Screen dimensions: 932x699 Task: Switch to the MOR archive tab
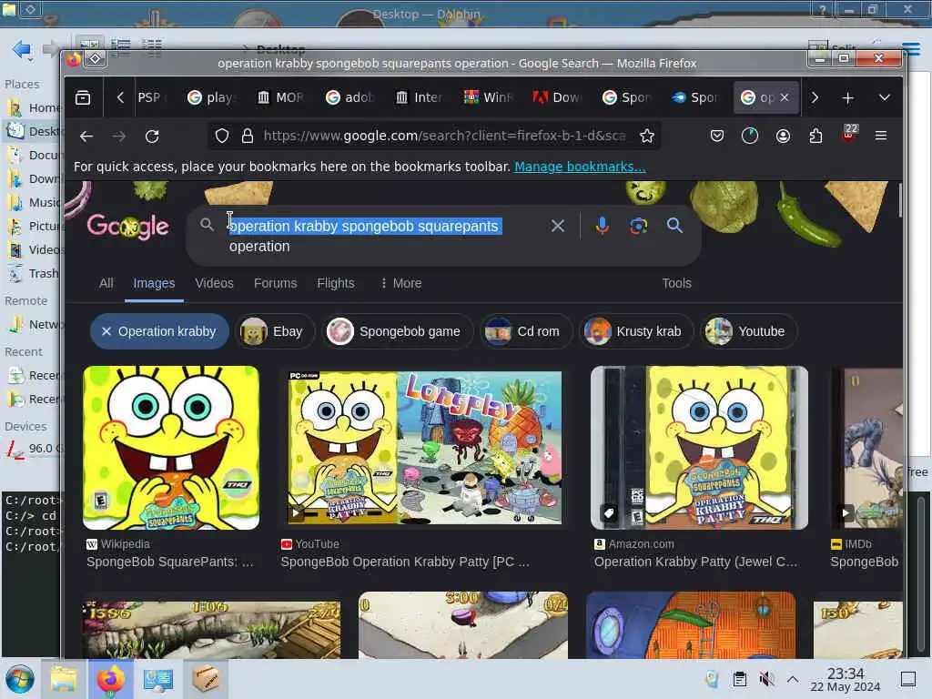tap(280, 97)
